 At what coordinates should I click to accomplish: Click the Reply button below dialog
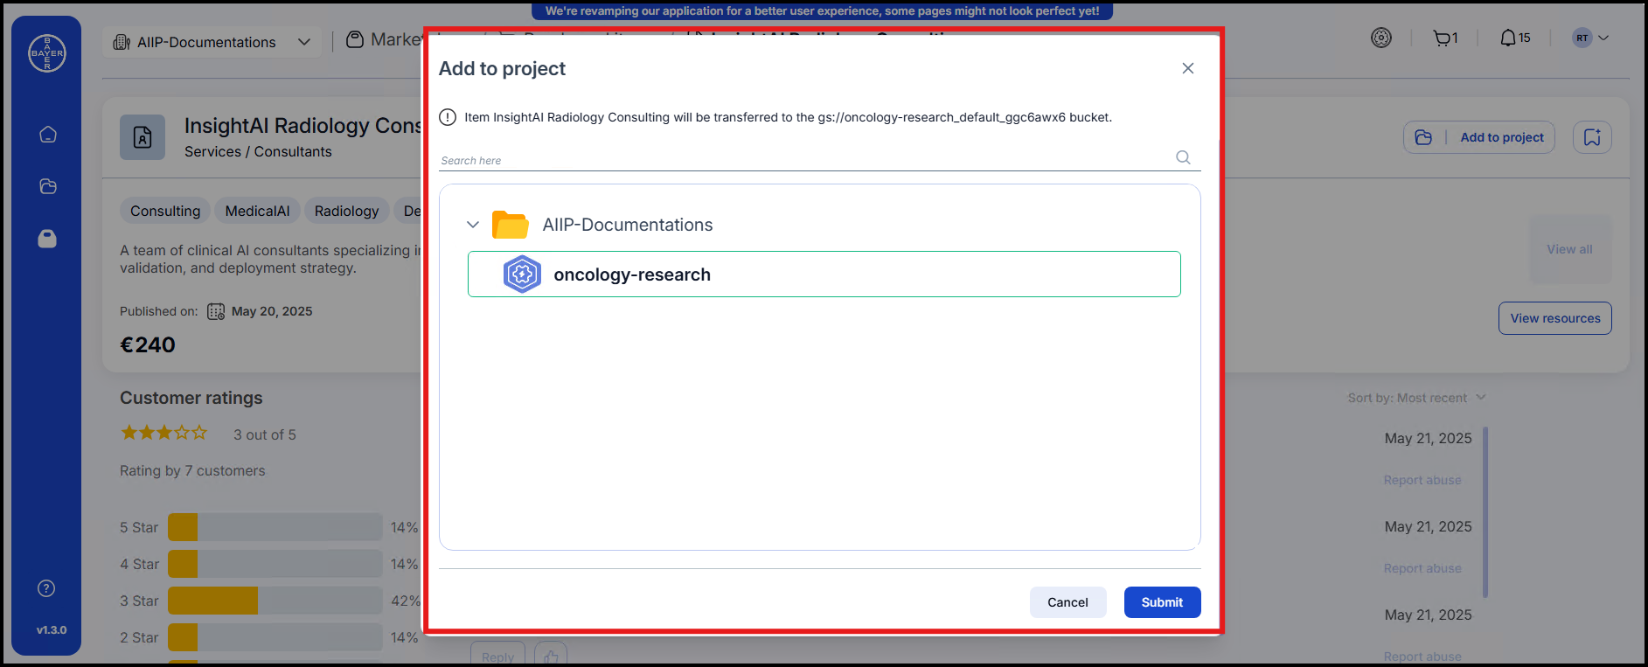tap(497, 656)
